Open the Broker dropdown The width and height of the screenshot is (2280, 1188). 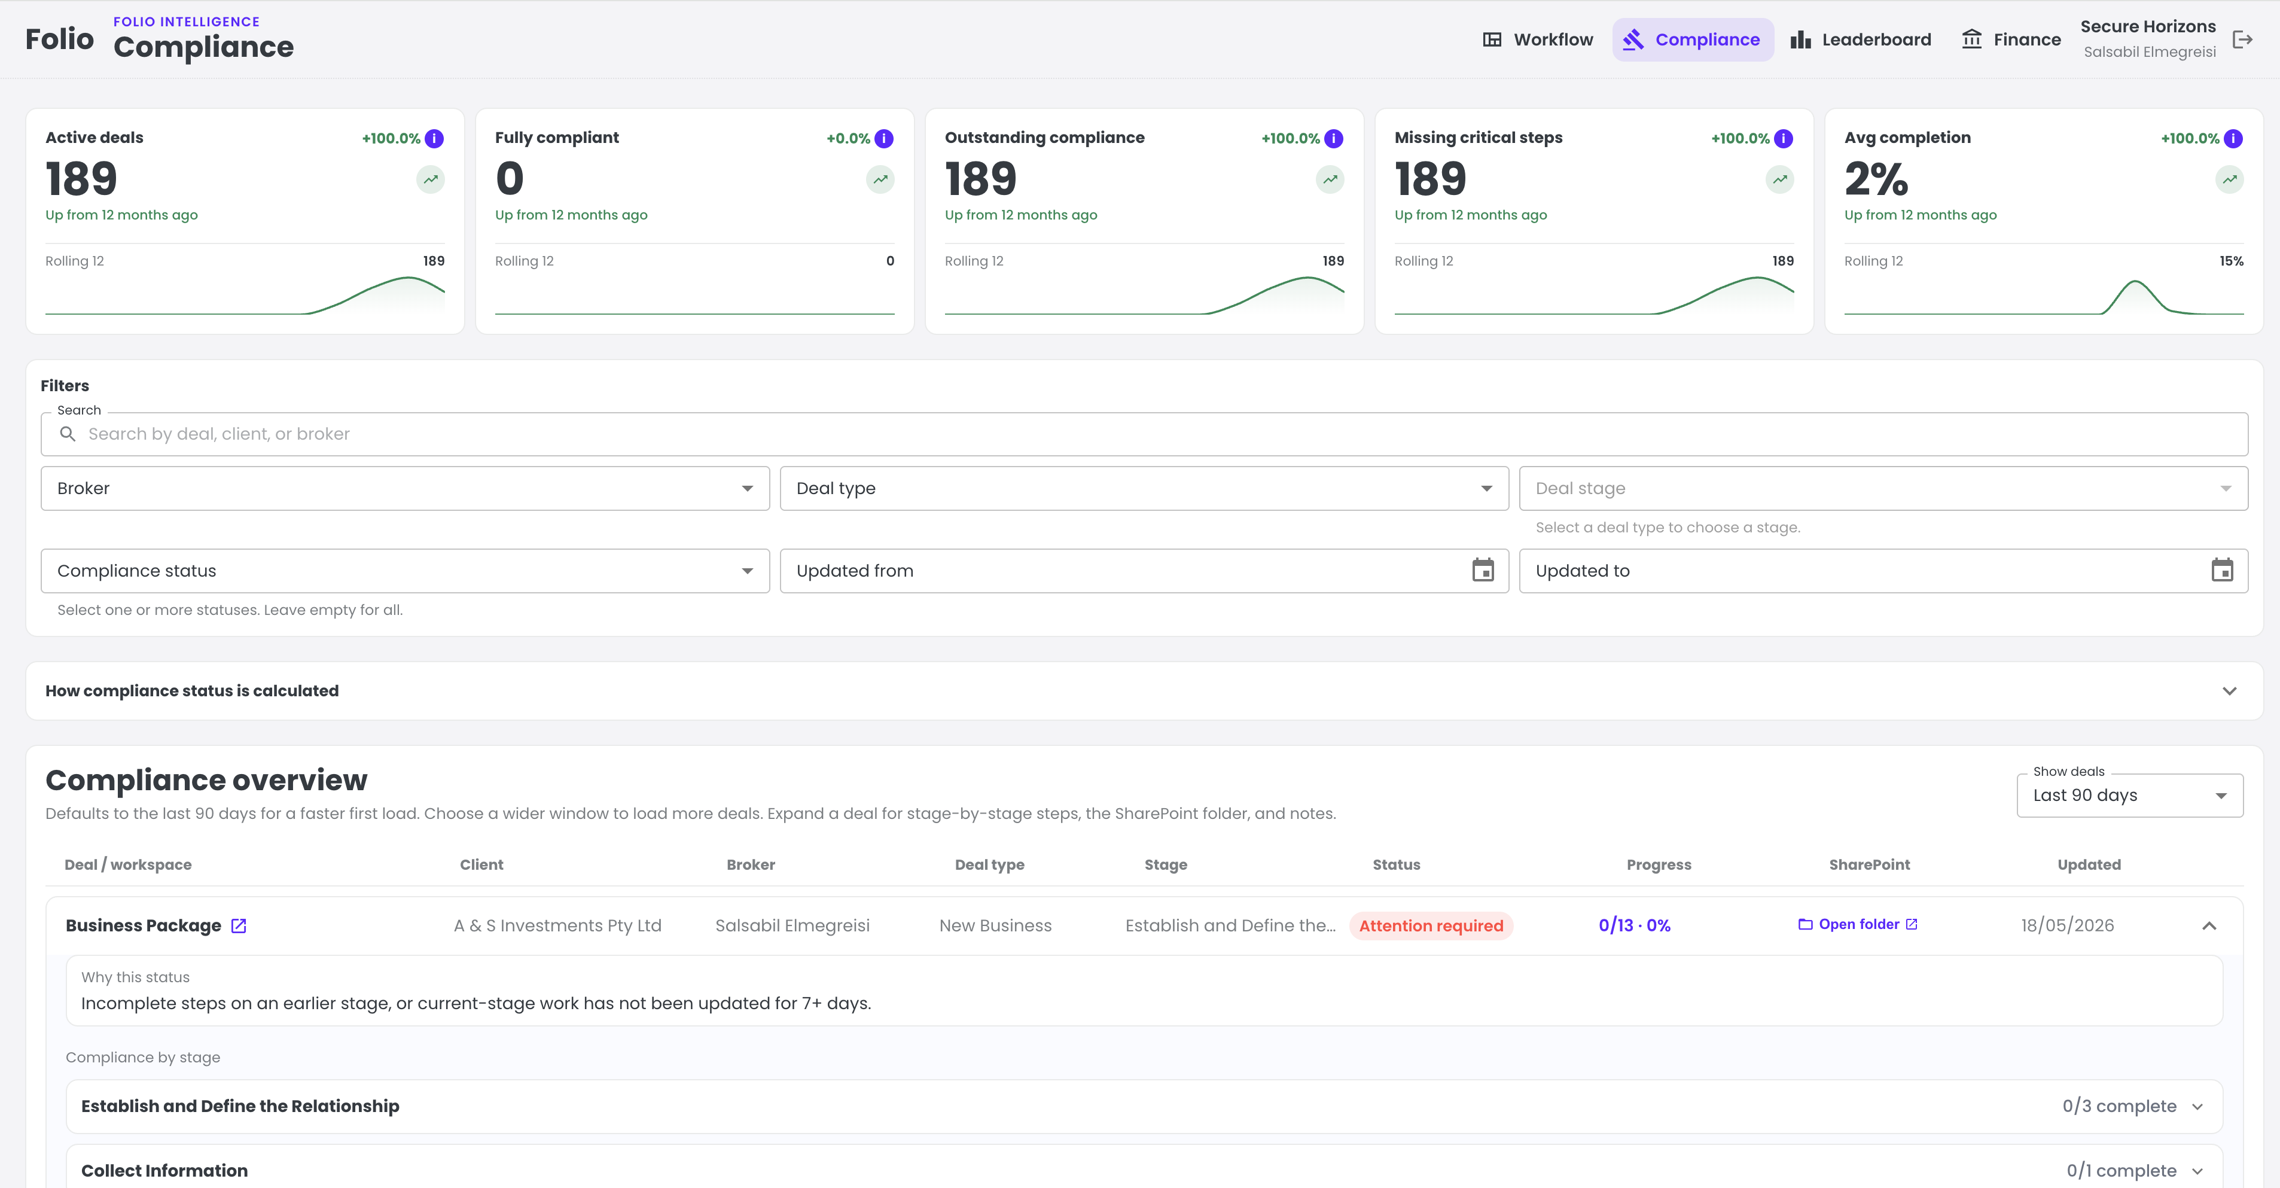pyautogui.click(x=404, y=489)
